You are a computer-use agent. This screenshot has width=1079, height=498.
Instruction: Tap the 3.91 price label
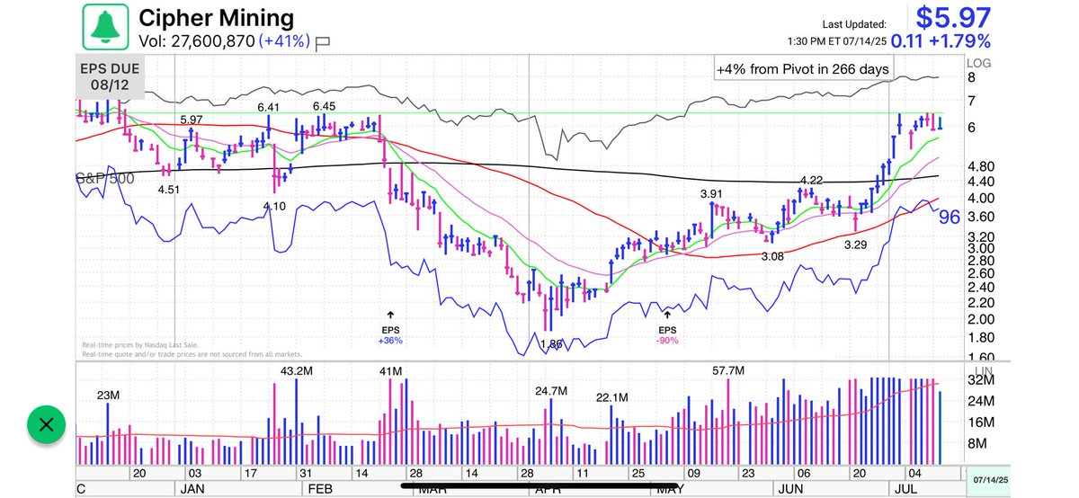tap(712, 193)
